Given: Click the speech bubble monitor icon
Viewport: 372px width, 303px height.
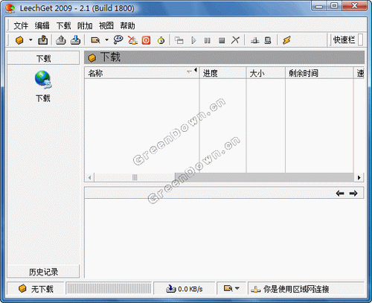Looking at the screenshot, I should point(118,39).
